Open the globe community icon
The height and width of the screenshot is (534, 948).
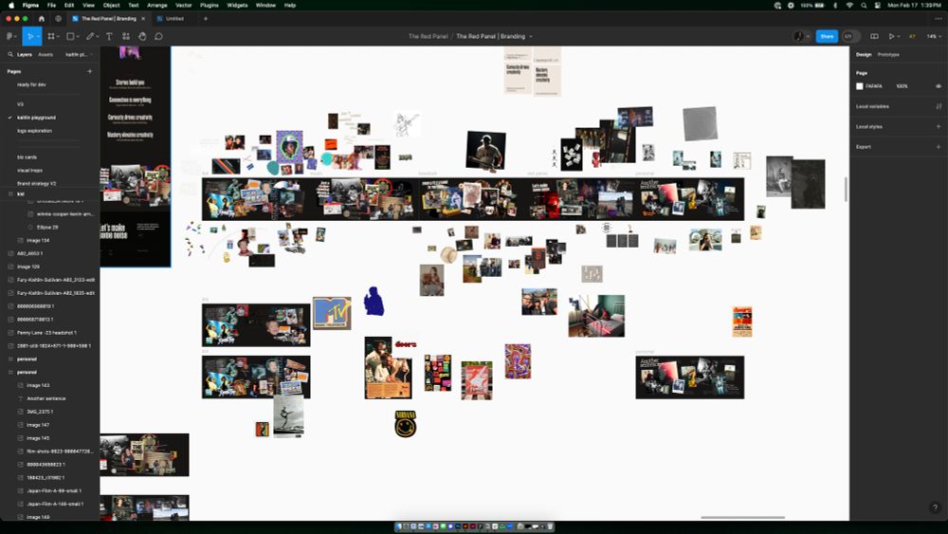pos(58,19)
